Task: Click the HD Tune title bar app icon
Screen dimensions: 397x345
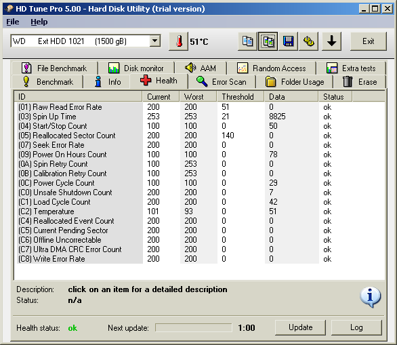Action: [9, 9]
